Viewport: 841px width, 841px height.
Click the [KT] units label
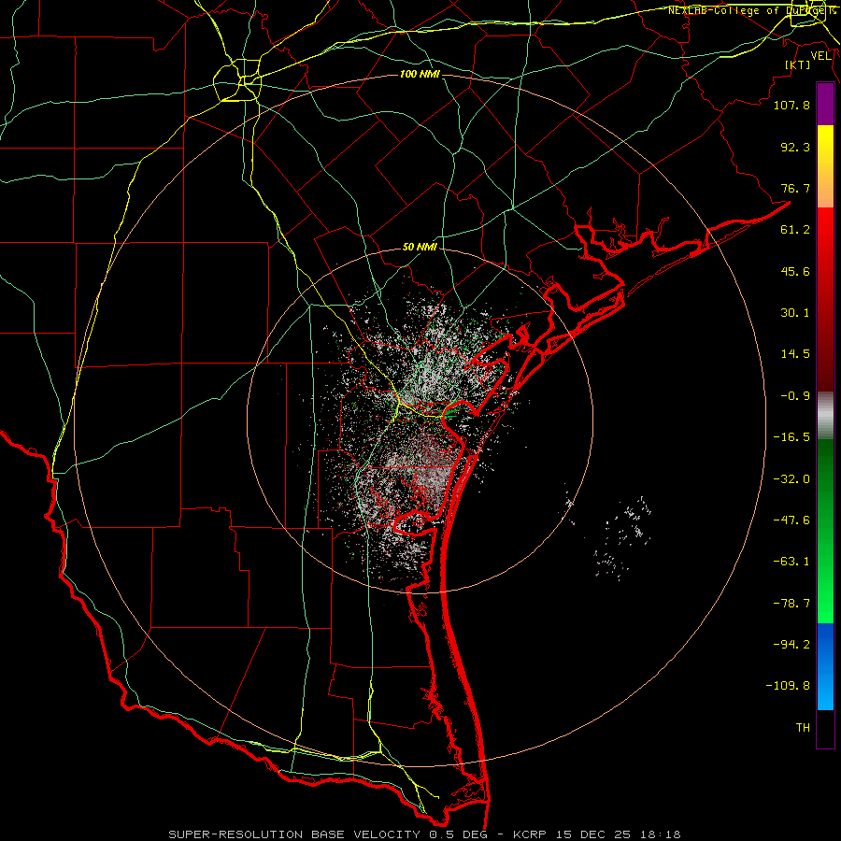pyautogui.click(x=798, y=64)
